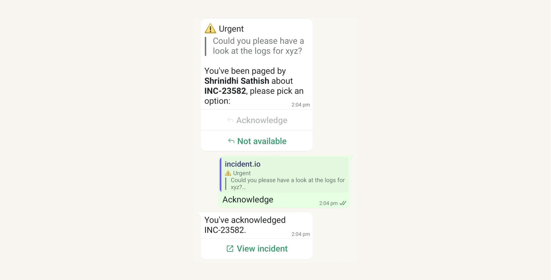Viewport: 551px width, 280px height.
Task: Tap the greyed-out Acknowledge button
Action: (257, 120)
